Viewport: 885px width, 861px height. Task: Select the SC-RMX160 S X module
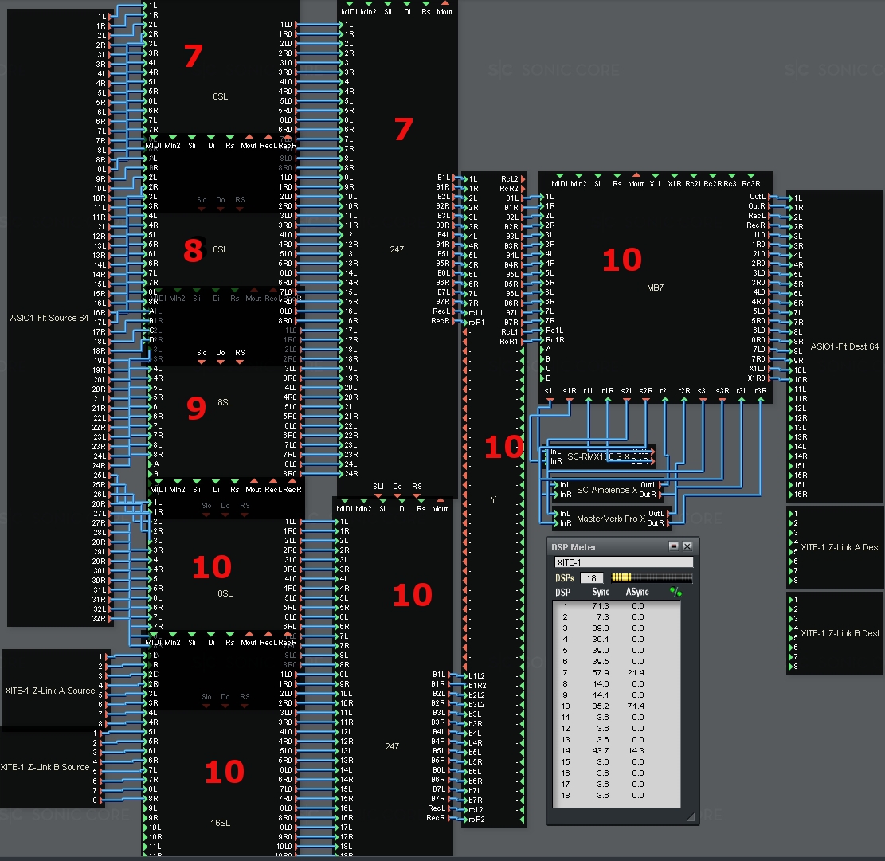click(x=598, y=456)
